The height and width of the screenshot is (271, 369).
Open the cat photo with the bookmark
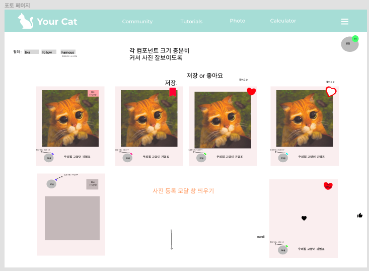(x=149, y=118)
